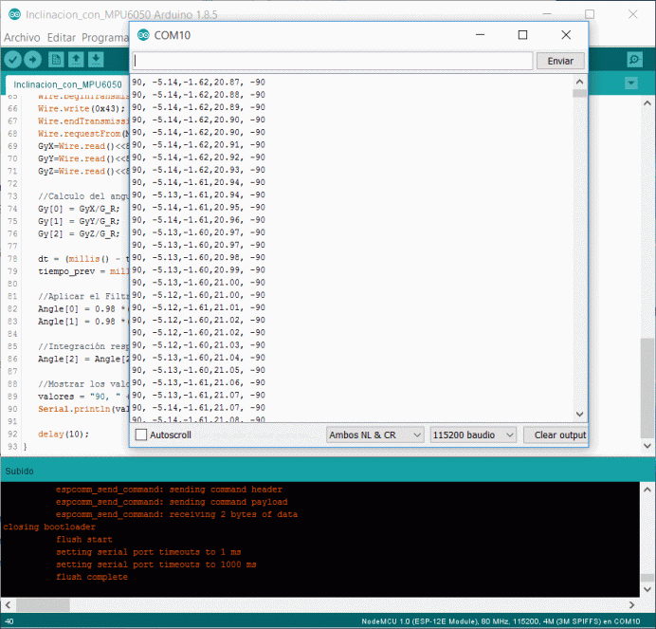Open the Serial Monitor magnifier icon
The height and width of the screenshot is (629, 656).
pos(634,60)
